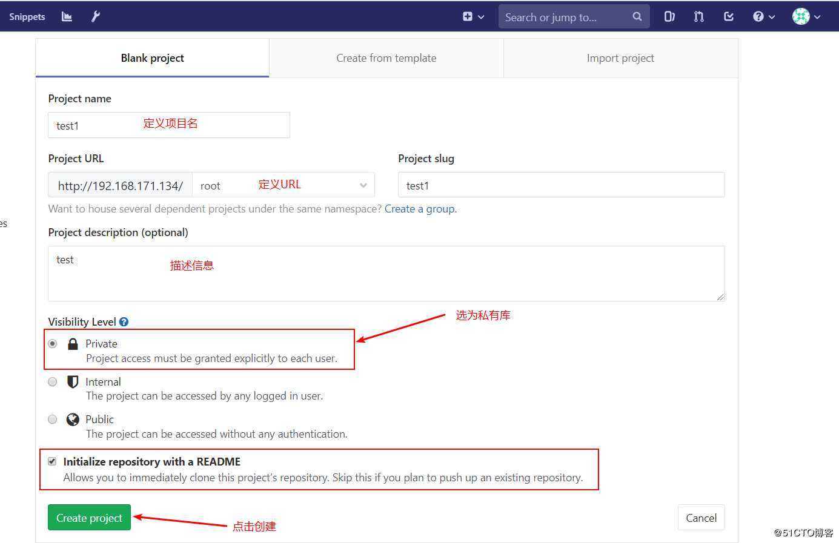Viewport: 839px width, 543px height.
Task: Follow the Create a group link
Action: tap(420, 209)
